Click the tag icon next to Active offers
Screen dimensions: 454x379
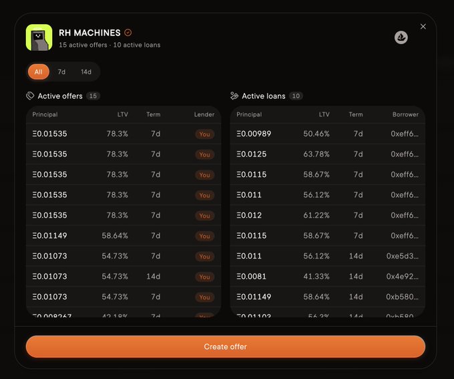(x=30, y=96)
